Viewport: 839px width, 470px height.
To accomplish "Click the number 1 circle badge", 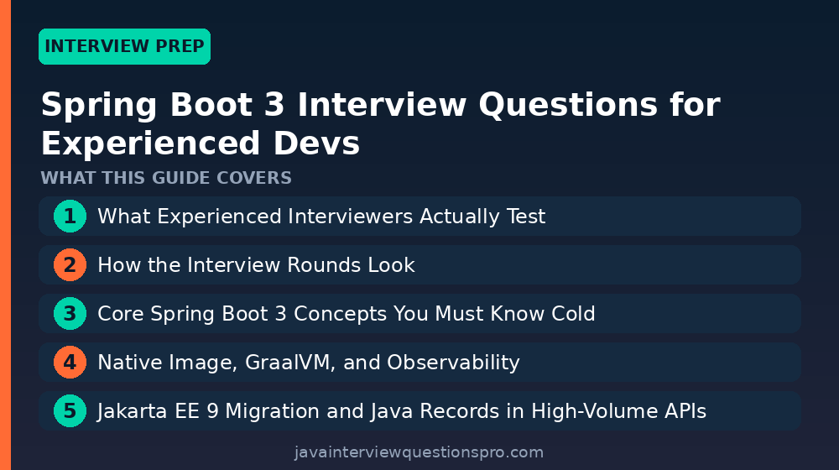I will [70, 217].
